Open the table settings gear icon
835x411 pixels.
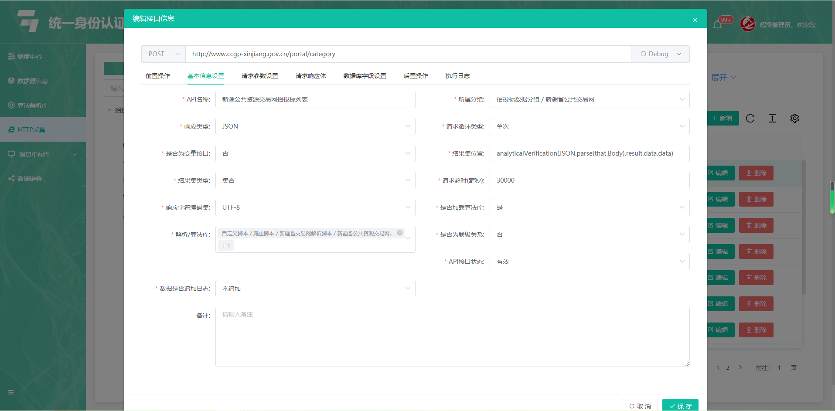794,119
